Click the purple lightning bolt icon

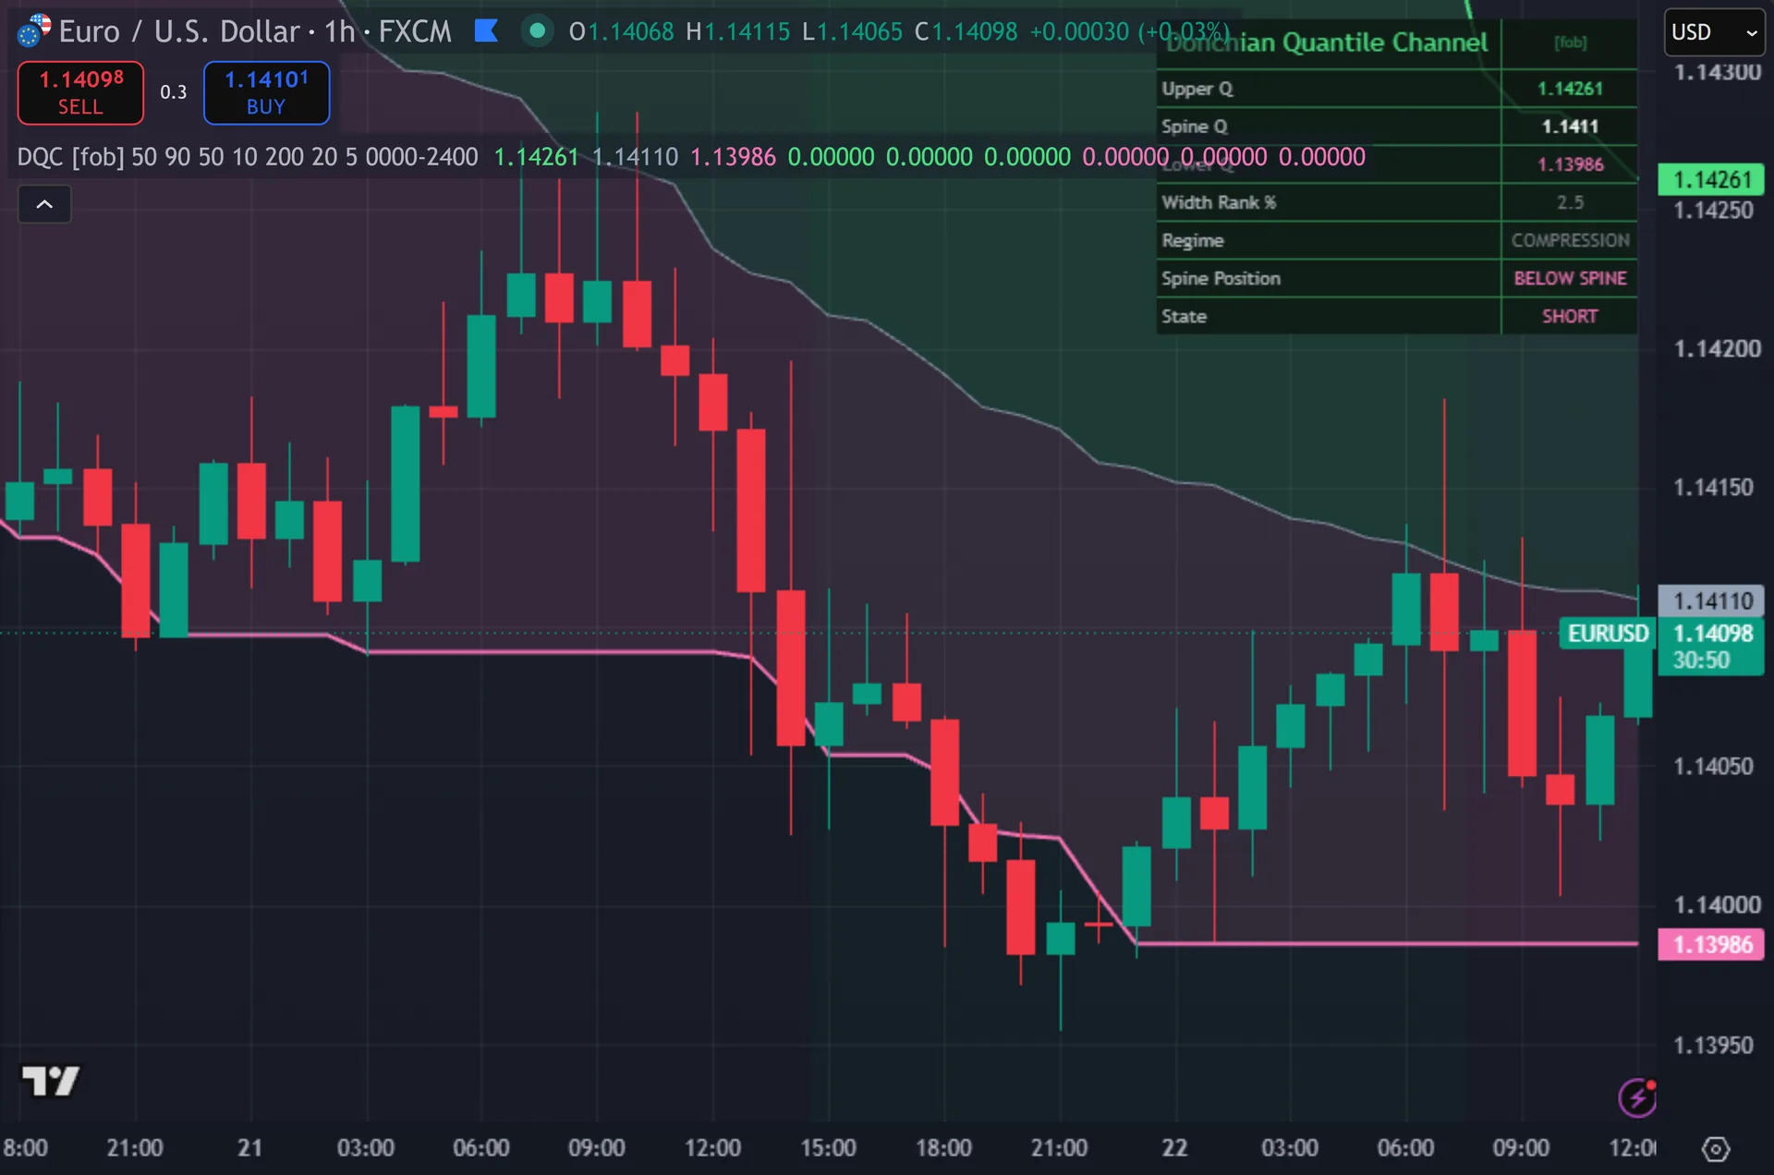[x=1637, y=1097]
